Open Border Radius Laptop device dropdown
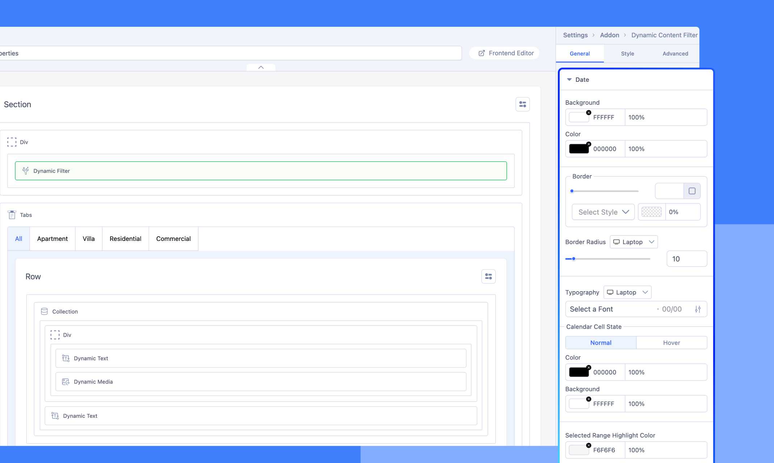The image size is (774, 463). pos(634,242)
